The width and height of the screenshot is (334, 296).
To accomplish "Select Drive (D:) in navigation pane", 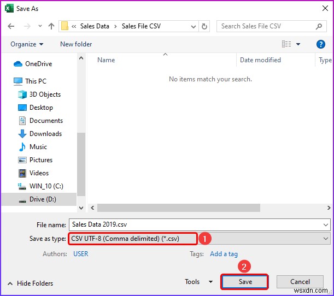I will click(39, 199).
